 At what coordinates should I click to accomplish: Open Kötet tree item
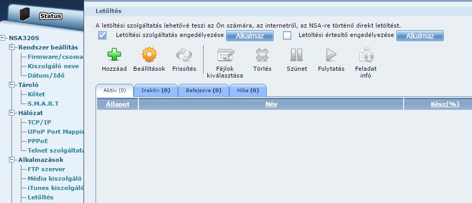tap(37, 94)
